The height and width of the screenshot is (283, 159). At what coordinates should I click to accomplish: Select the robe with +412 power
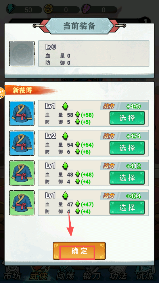[127, 178]
